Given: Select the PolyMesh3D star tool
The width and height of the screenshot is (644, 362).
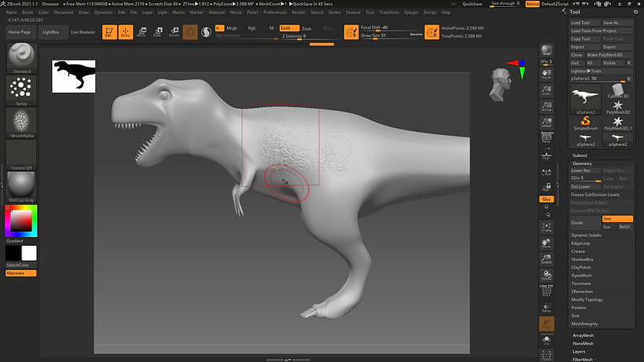Looking at the screenshot, I should pos(618,108).
